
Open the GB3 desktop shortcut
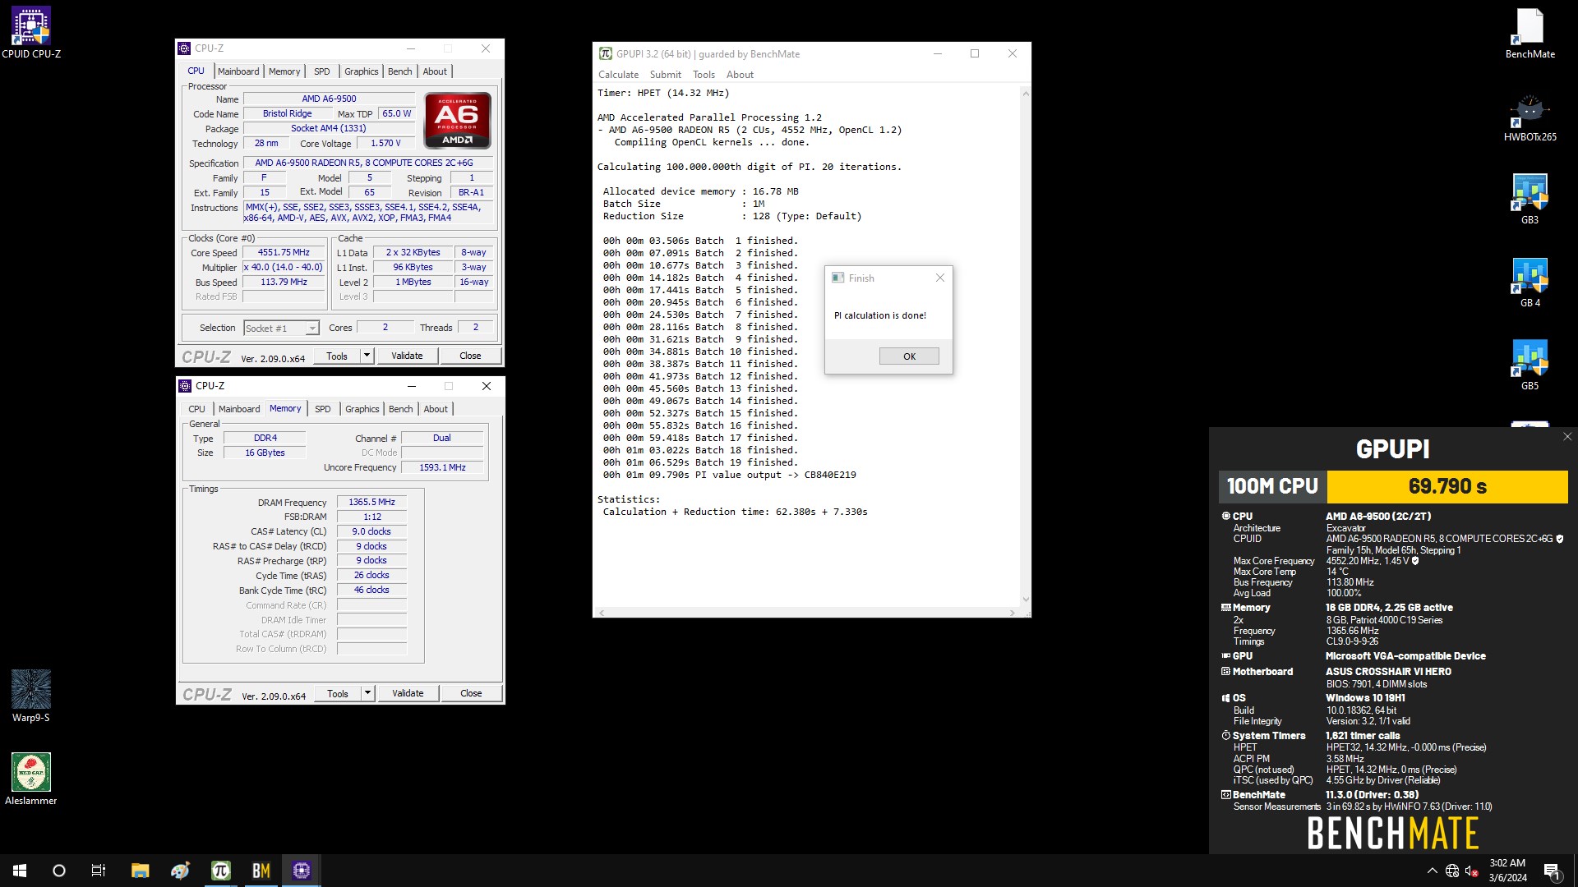click(1530, 199)
